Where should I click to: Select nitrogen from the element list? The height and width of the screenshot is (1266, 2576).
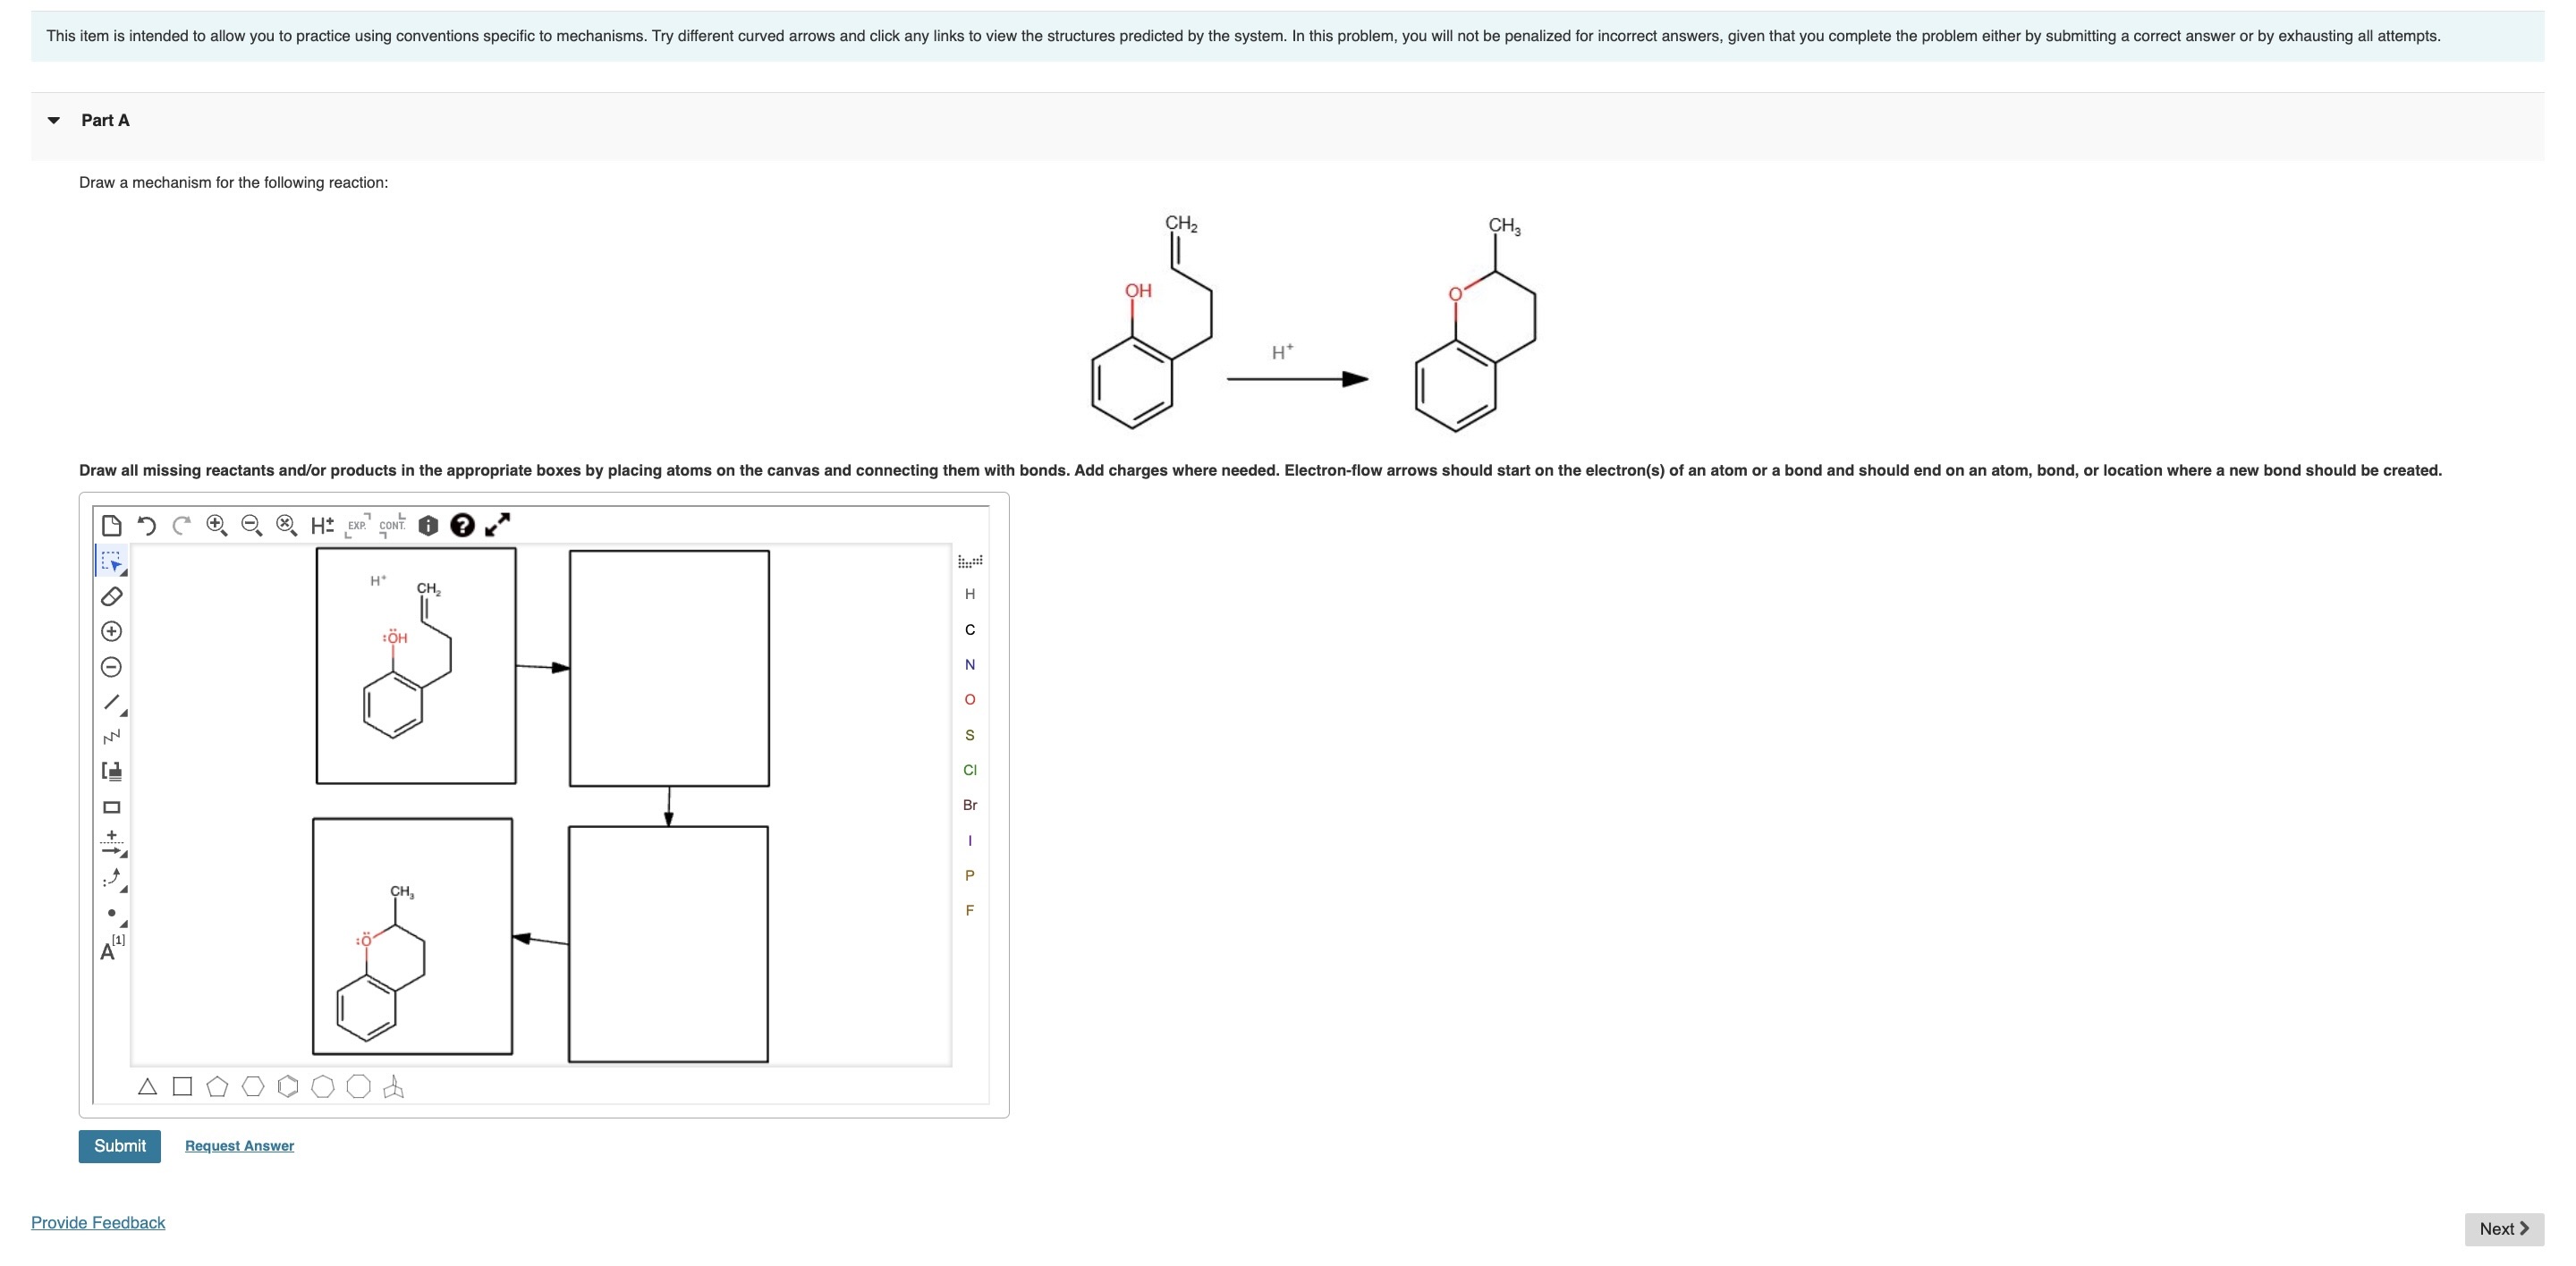[969, 663]
